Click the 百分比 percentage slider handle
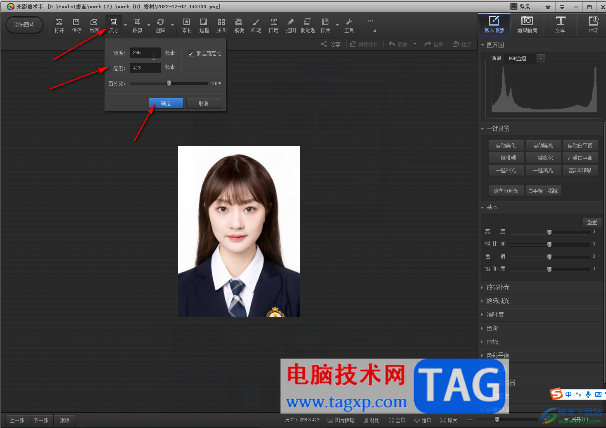This screenshot has width=606, height=428. coord(169,83)
